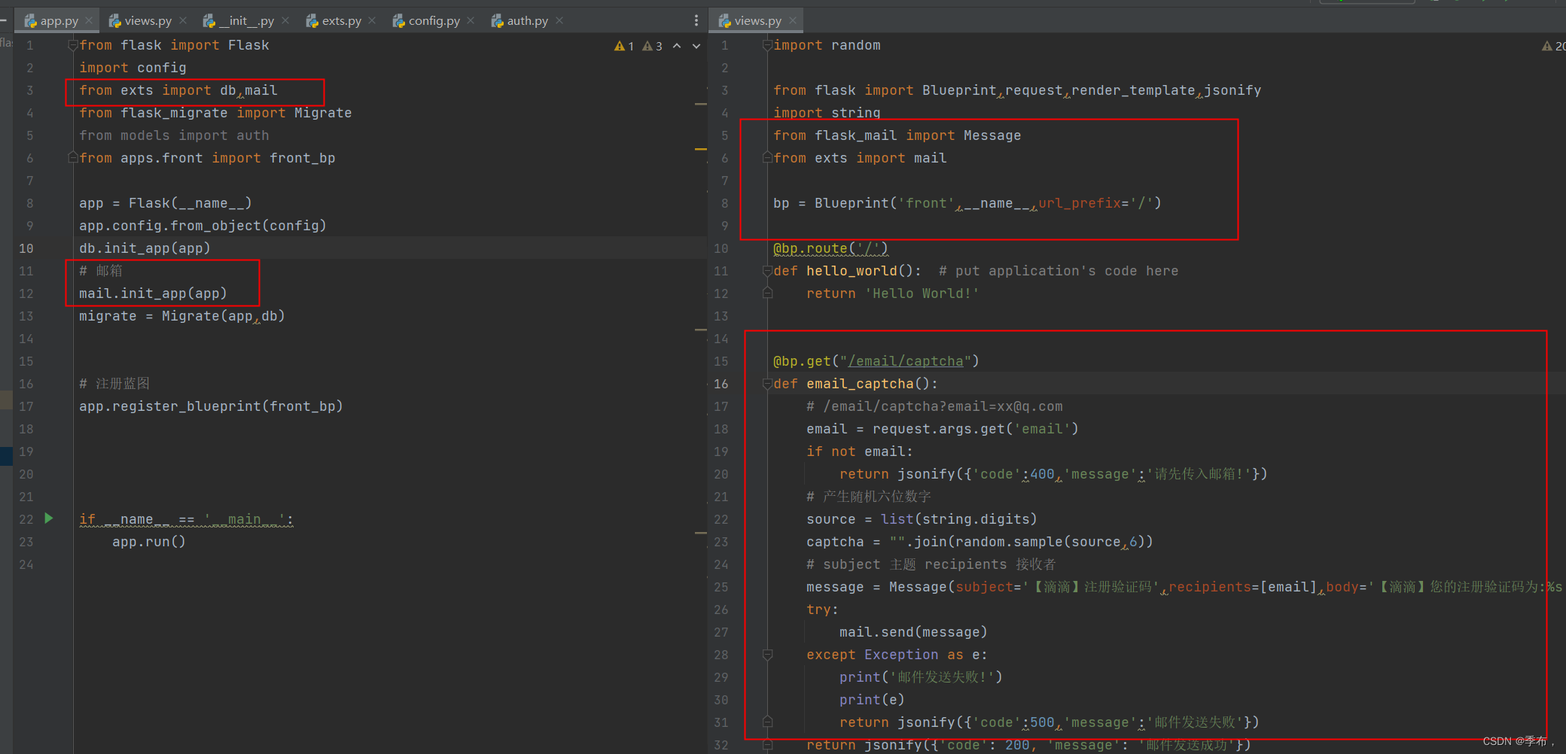Click the mail.send(message) line
The height and width of the screenshot is (754, 1566).
point(913,632)
